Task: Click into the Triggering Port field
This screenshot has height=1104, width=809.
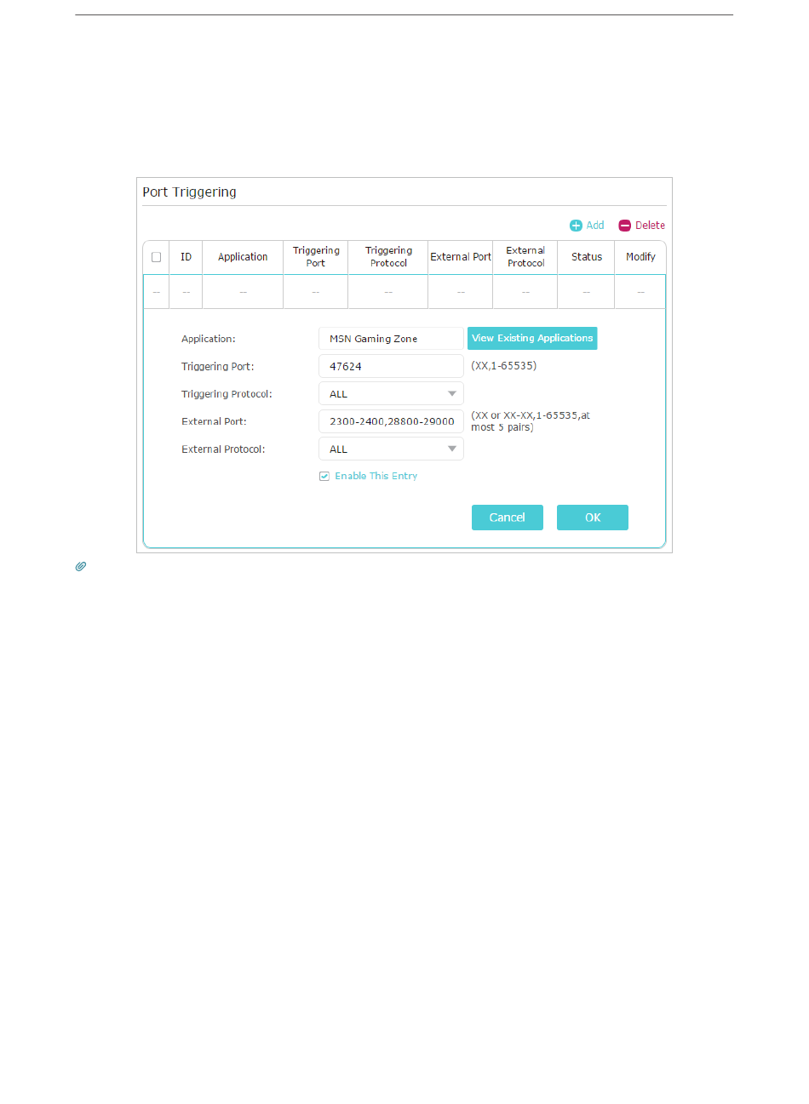Action: pos(391,366)
